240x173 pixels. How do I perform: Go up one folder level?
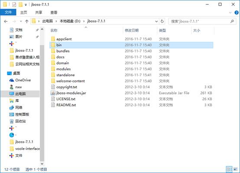click(x=26, y=21)
